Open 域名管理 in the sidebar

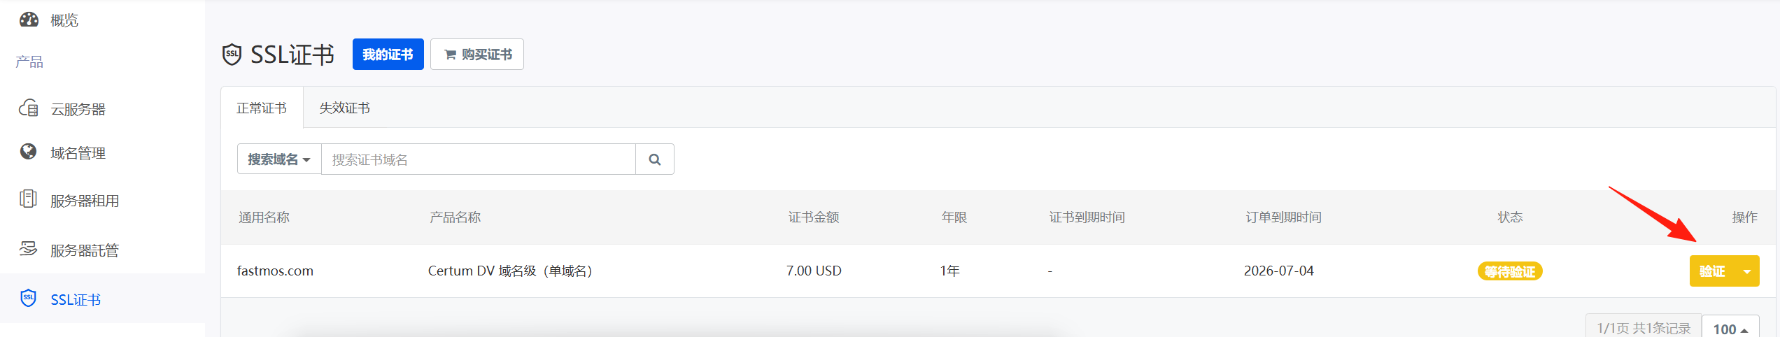pyautogui.click(x=78, y=153)
